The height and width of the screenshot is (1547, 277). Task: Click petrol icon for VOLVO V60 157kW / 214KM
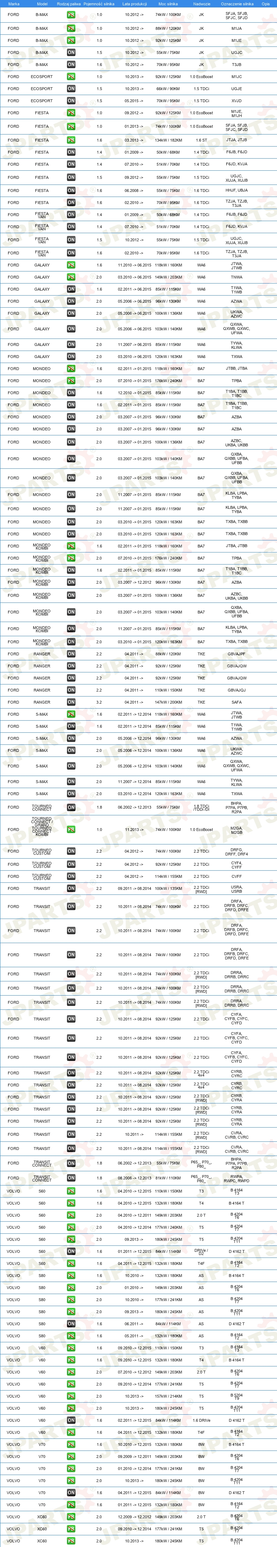click(71, 1395)
